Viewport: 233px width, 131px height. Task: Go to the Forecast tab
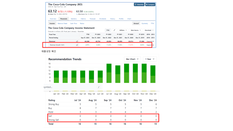[x=92, y=19]
